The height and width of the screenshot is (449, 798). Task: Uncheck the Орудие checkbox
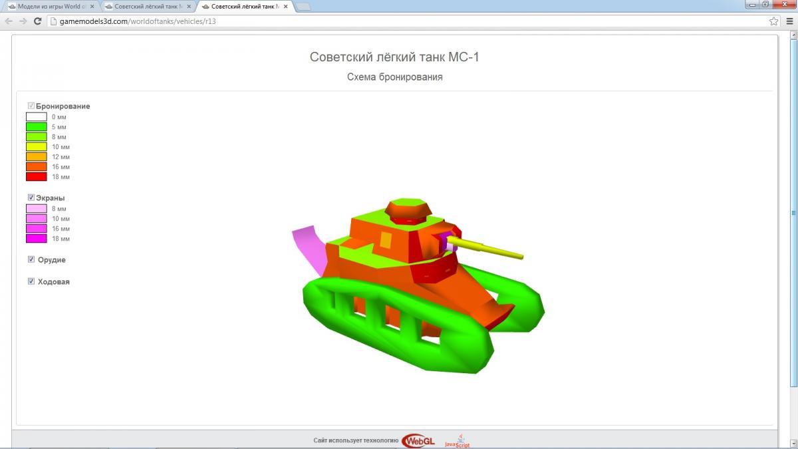[x=31, y=259]
